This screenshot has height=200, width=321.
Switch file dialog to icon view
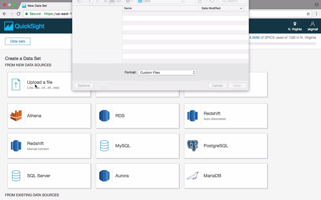[106, 1]
